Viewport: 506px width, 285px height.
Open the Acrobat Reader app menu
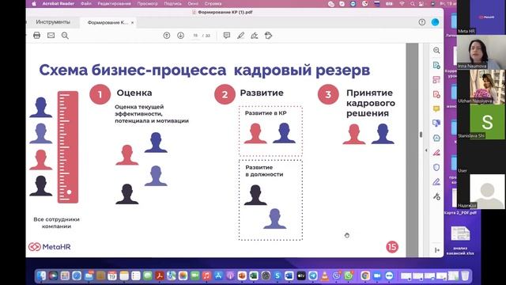[58, 3]
